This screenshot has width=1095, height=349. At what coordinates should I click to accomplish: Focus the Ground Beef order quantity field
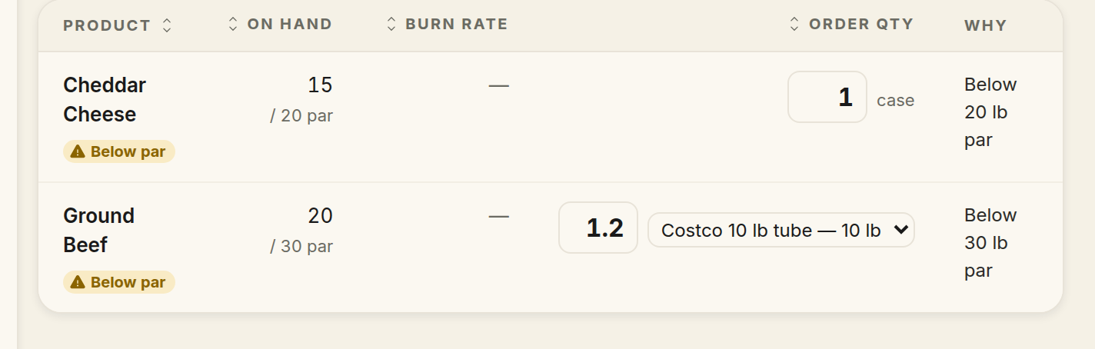tap(598, 228)
